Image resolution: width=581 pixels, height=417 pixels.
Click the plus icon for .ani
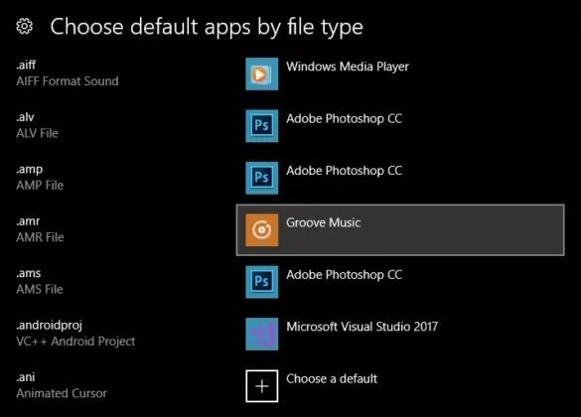click(261, 386)
